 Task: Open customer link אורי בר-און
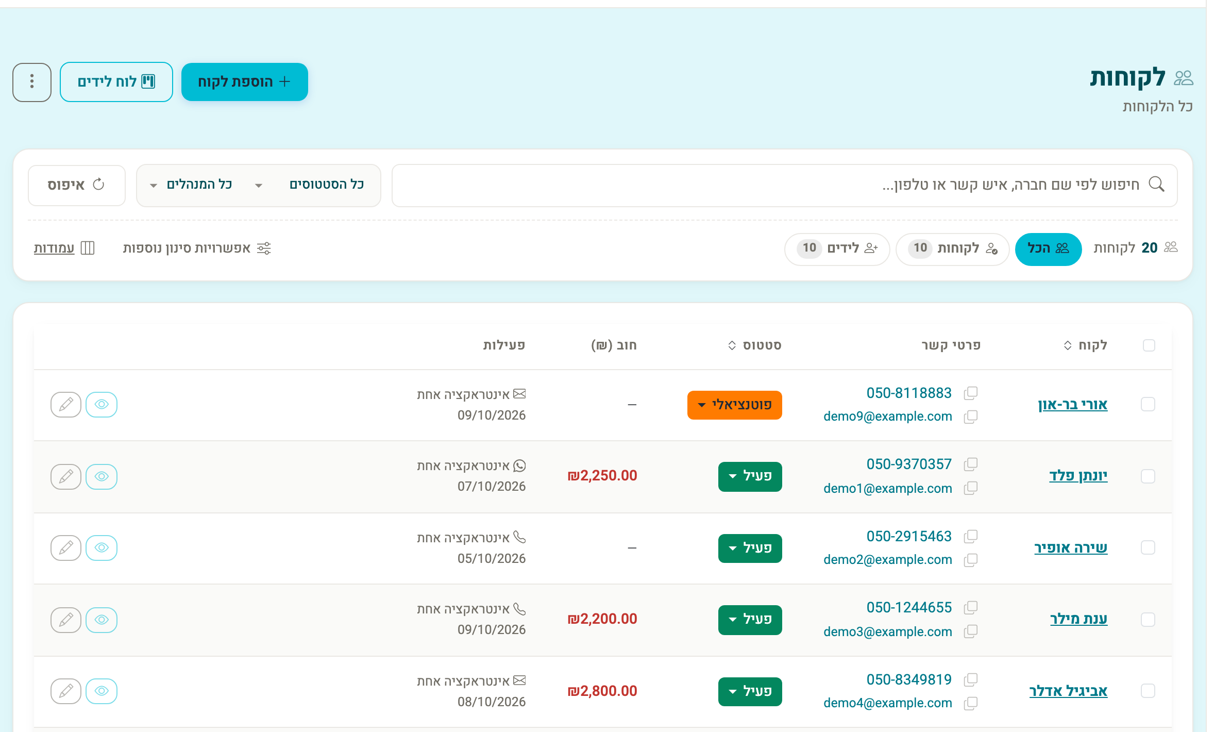tap(1073, 405)
